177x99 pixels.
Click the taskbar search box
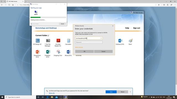(20, 97)
